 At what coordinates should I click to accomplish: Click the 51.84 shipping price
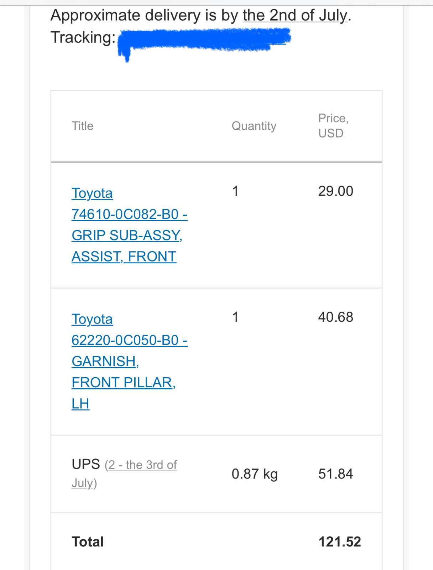click(336, 474)
